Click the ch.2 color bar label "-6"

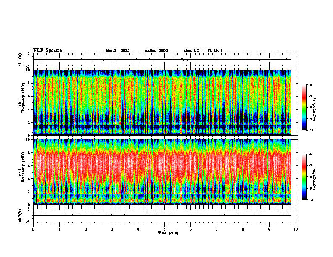tap(311, 154)
